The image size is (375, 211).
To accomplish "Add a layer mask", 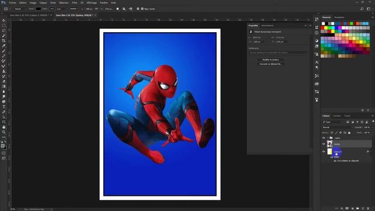I will (347, 209).
